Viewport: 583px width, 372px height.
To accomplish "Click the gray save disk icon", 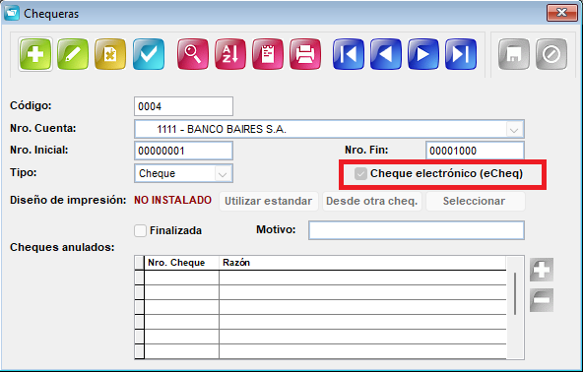I will click(x=514, y=54).
